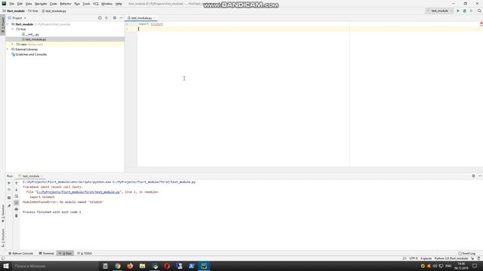Screen dimensions: 483x271
Task: Collapse the flort_module project root node
Action: coord(8,24)
